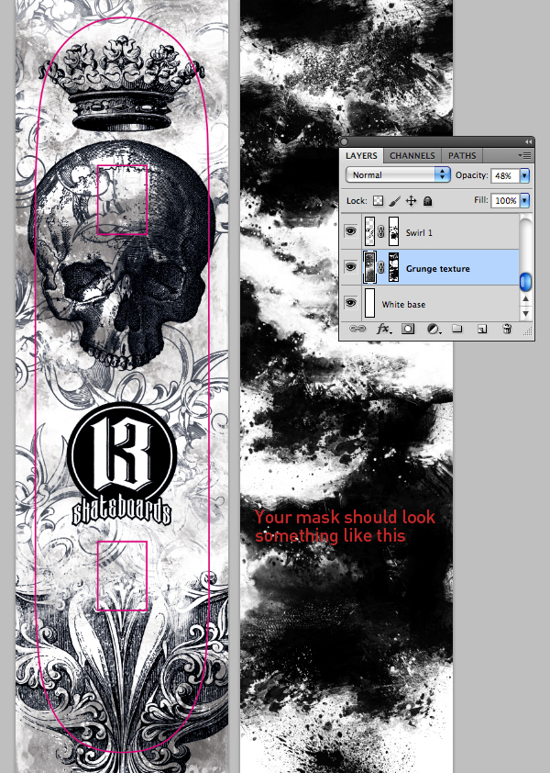Image resolution: width=550 pixels, height=773 pixels.
Task: Collapse the panel with double arrows
Action: [x=528, y=142]
